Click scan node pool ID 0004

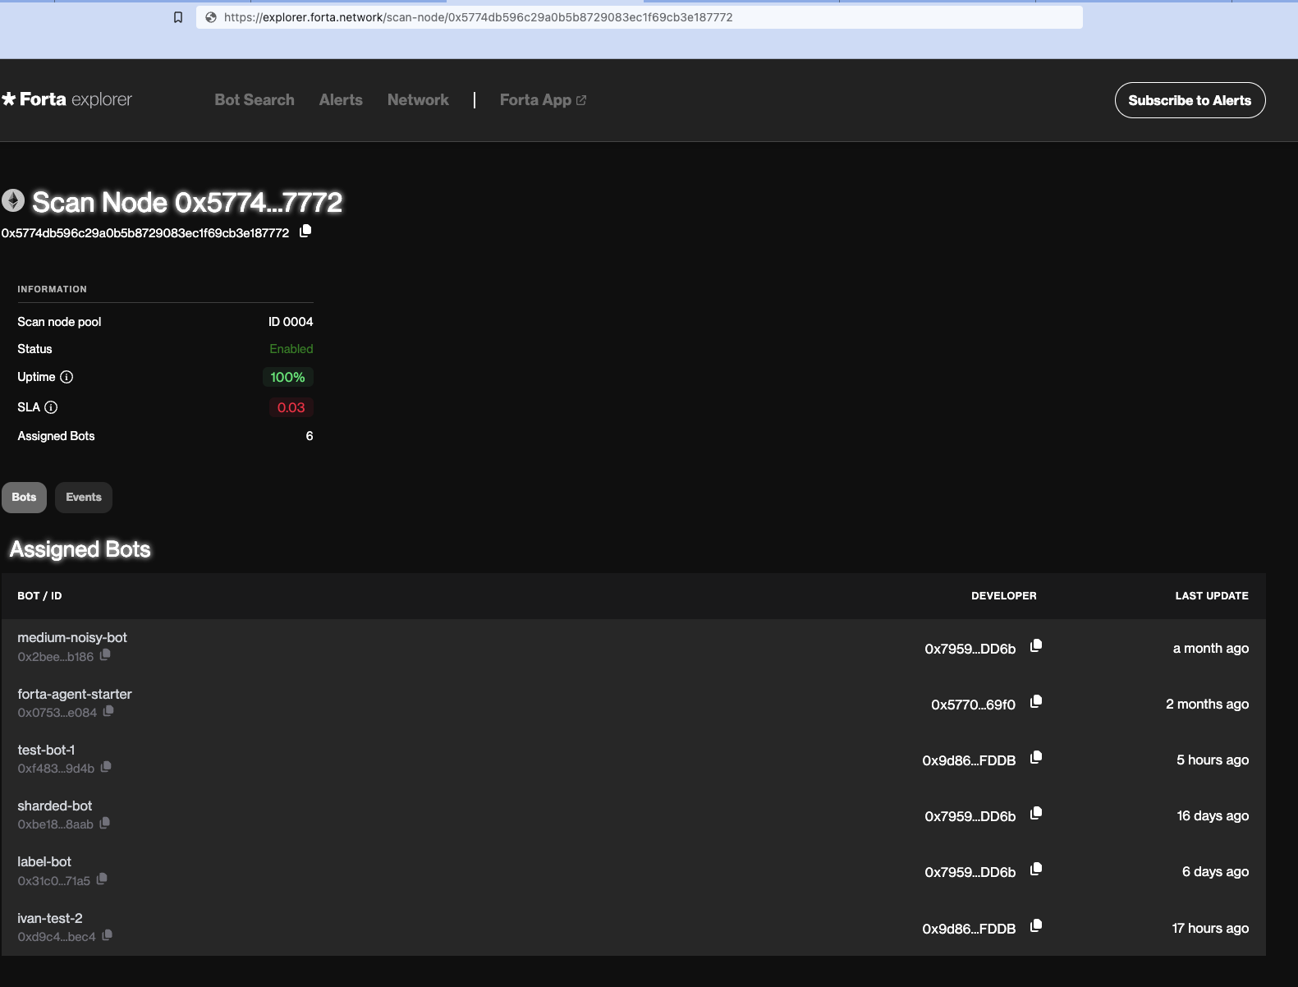click(291, 322)
